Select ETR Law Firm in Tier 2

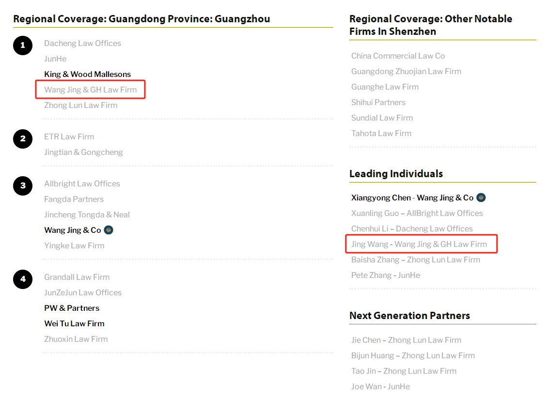click(69, 137)
